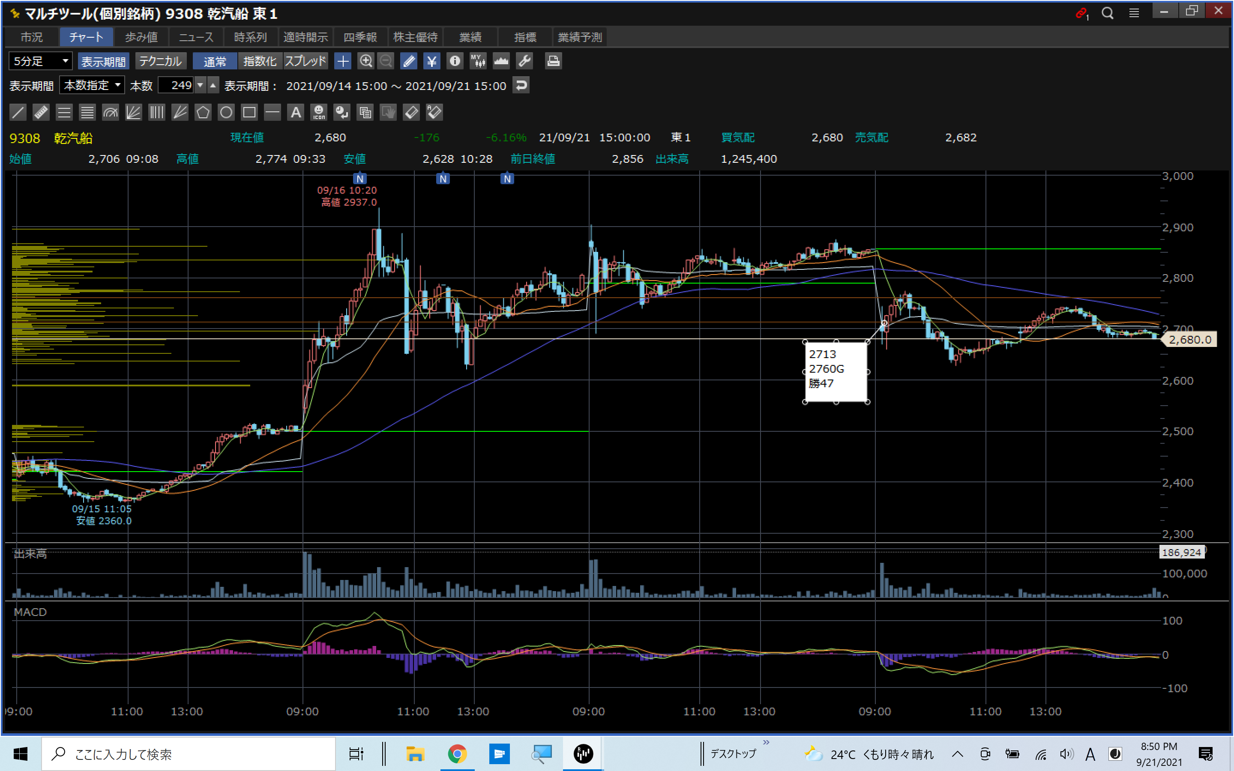
Task: Click the 本数 bar count input field
Action: click(x=176, y=85)
